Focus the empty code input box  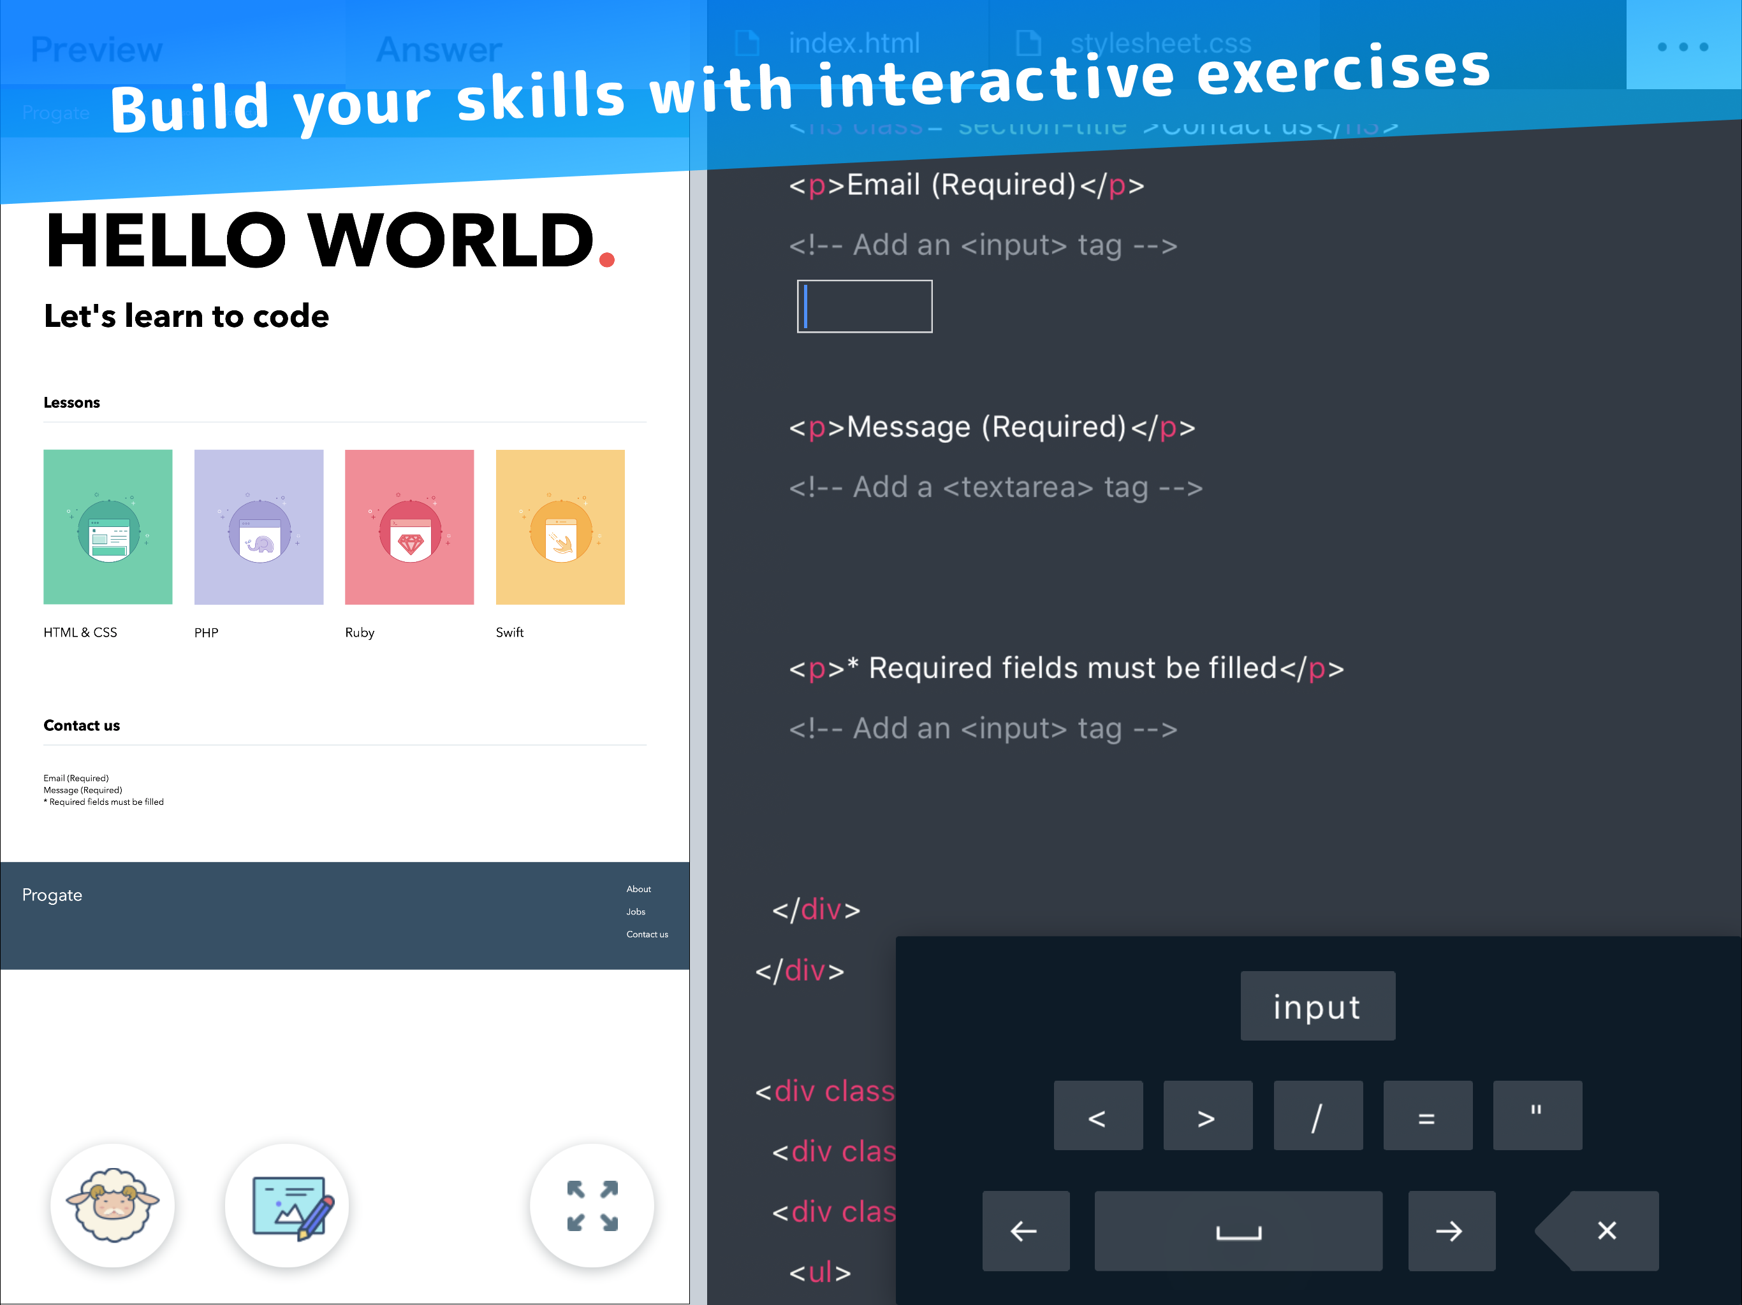(x=864, y=306)
